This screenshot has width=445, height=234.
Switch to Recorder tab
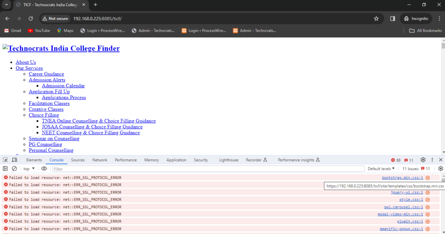[256, 160]
